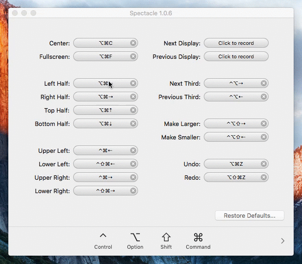This screenshot has height=264, width=302.
Task: Edit the Upper Left shortcut field
Action: (x=106, y=151)
